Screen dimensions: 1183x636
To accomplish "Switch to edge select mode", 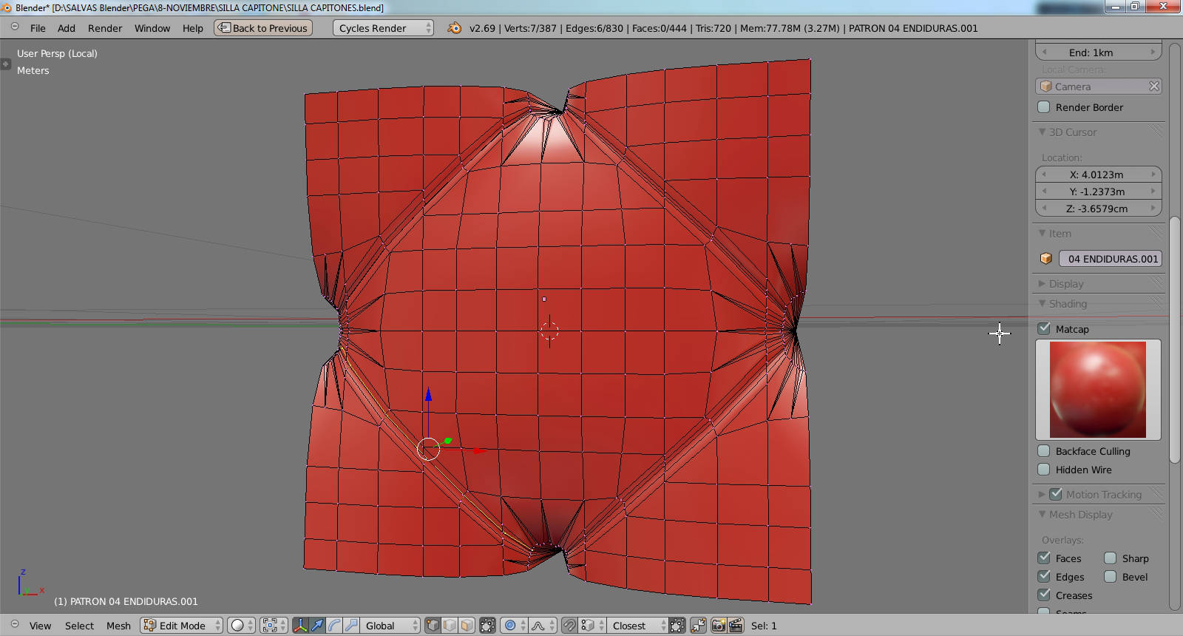I will 450,626.
